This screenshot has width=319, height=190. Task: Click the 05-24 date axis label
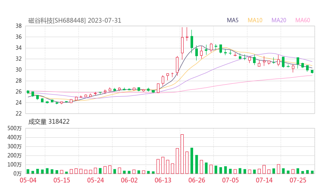tap(95, 180)
